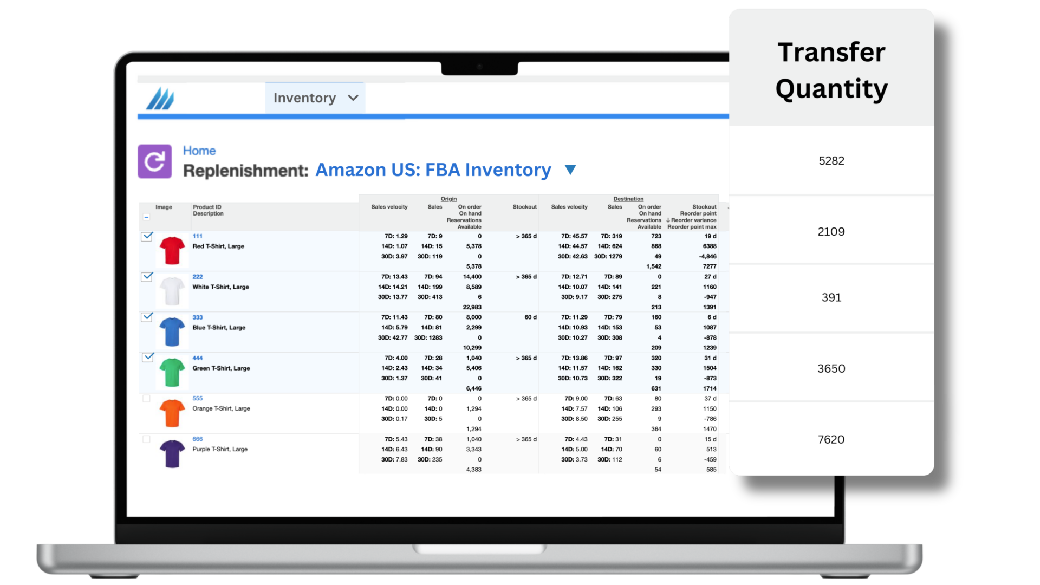Click the column sort icon for Sales velocity
1040x585 pixels.
click(389, 206)
